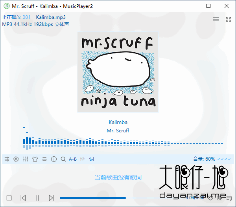Seek in the song progress bar
The width and height of the screenshot is (236, 207).
pyautogui.click(x=121, y=198)
